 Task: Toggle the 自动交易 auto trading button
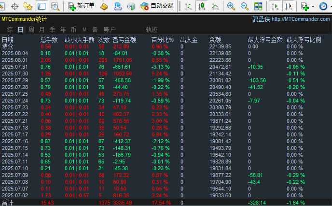coord(157,6)
